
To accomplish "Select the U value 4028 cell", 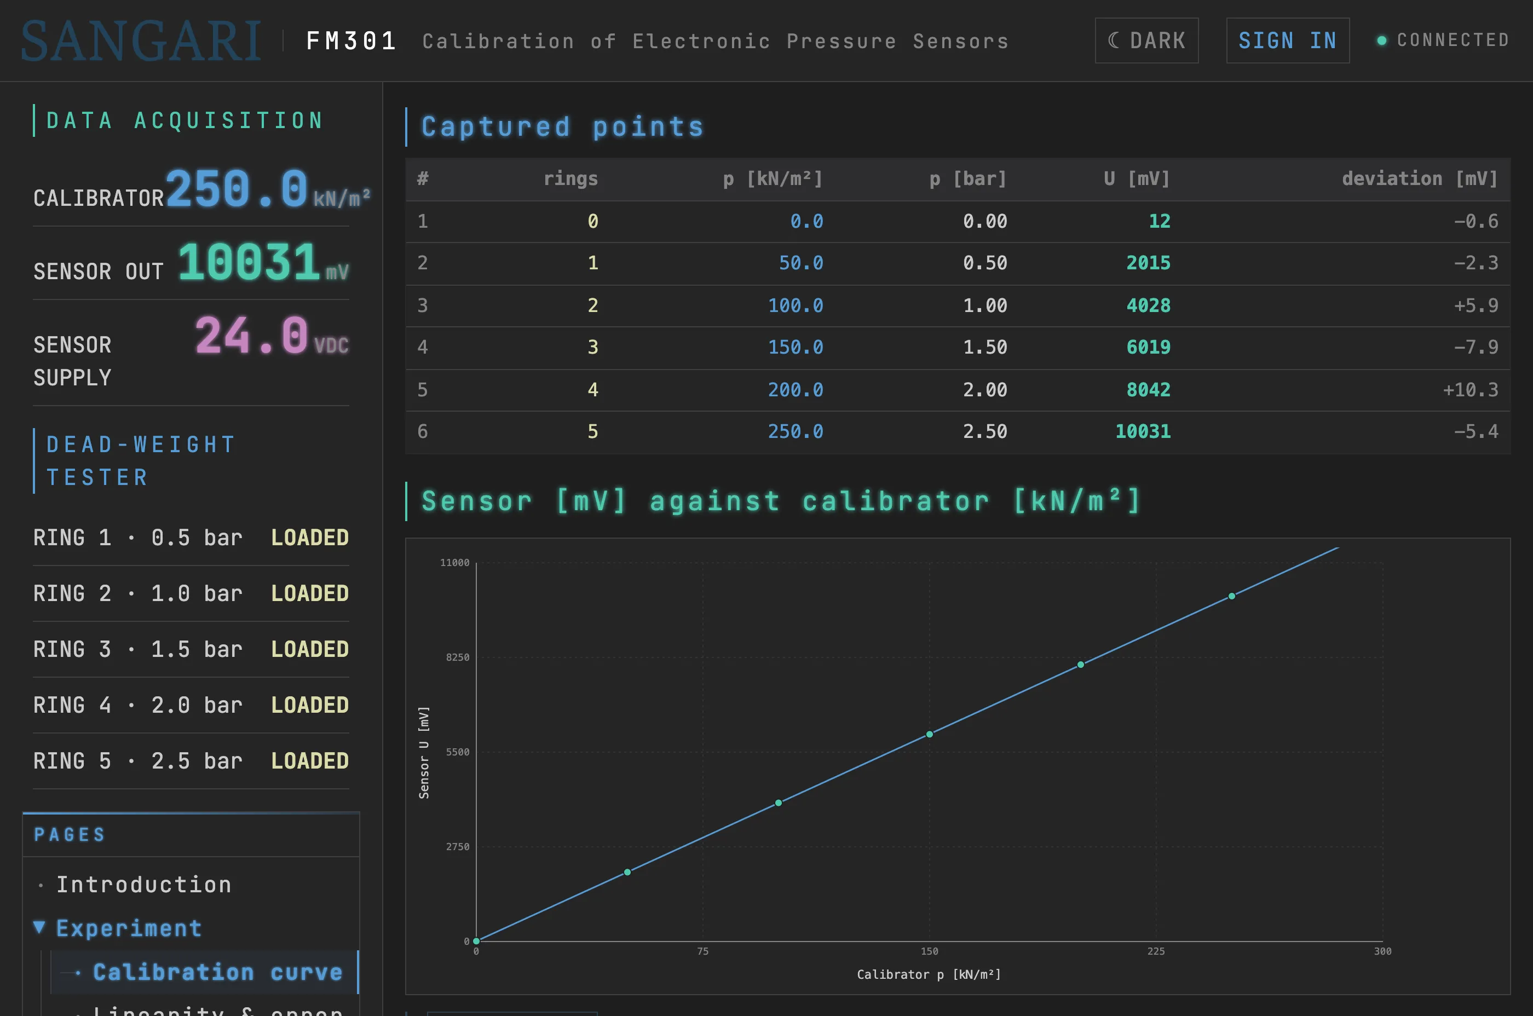I will tap(1148, 306).
